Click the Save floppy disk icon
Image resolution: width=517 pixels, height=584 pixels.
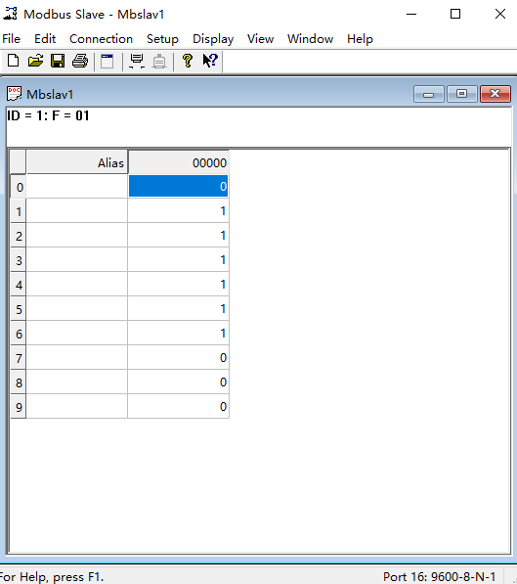pos(58,61)
